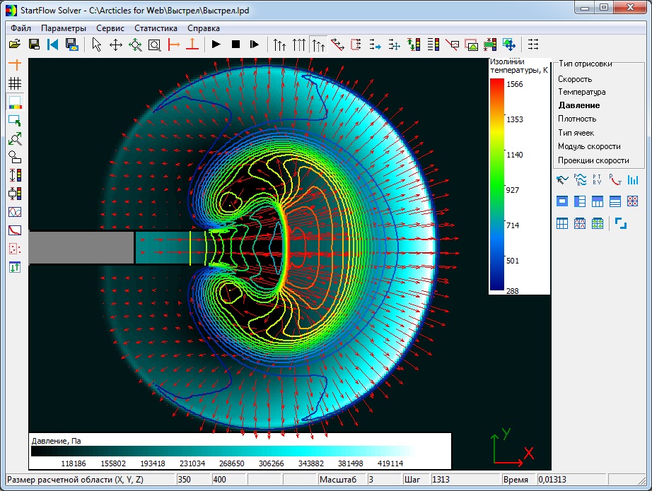The height and width of the screenshot is (491, 652).
Task: Click the red line chart-window icon
Action: coord(452,44)
